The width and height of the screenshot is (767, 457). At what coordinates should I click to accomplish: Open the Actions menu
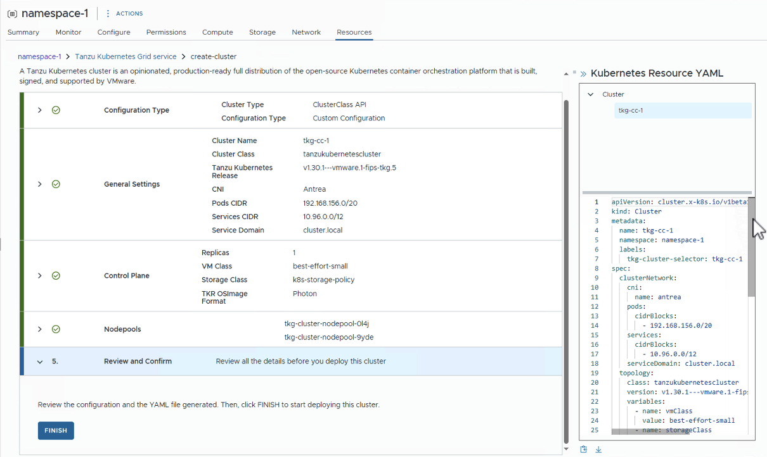pos(124,14)
